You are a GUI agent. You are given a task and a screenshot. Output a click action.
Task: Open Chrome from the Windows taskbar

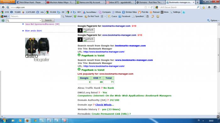pos(35,121)
